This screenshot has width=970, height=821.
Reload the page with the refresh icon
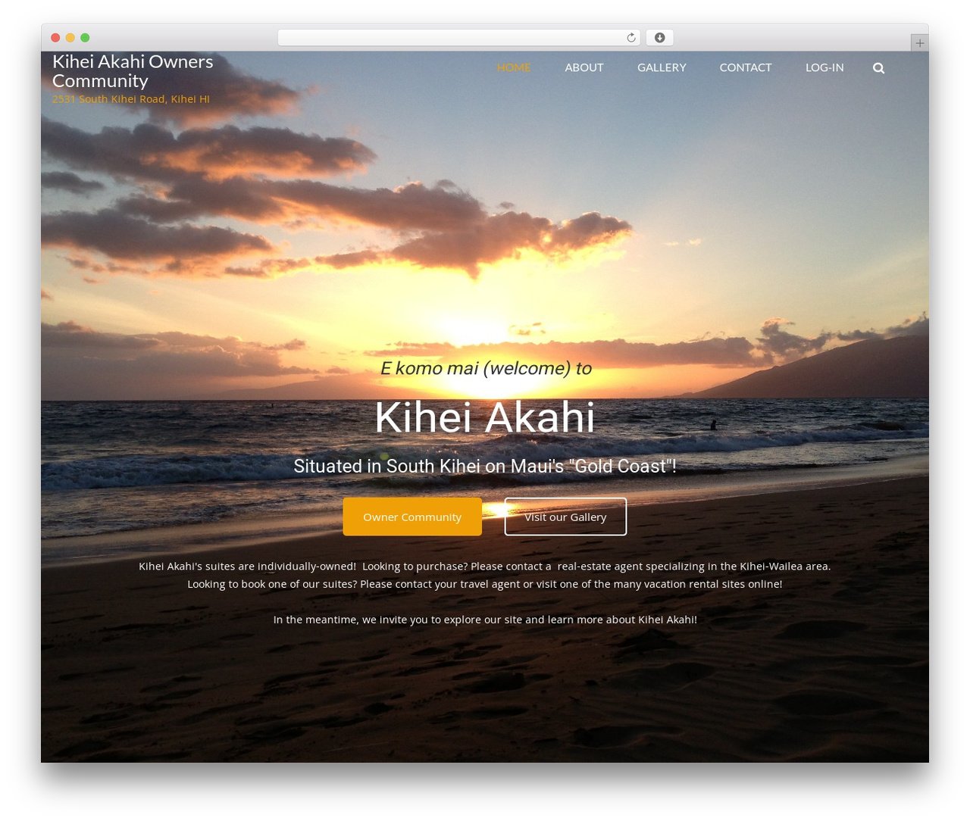pos(630,38)
